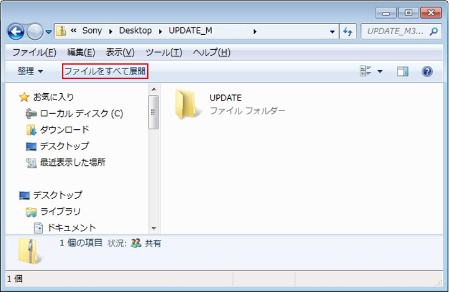Open the ファイル(F) menu
449x292 pixels.
(34, 52)
